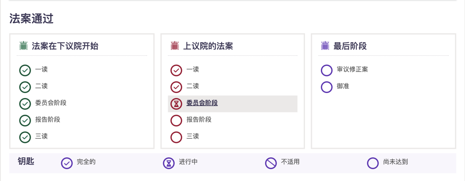The image size is (465, 181).
Task: Select Lords 三读 stage text
Action: [x=193, y=136]
